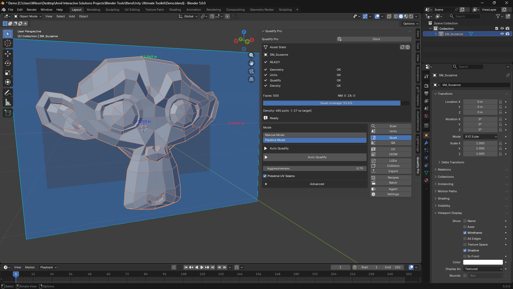Switch to the Modeling workspace tab
Image resolution: width=513 pixels, height=289 pixels.
tap(93, 10)
